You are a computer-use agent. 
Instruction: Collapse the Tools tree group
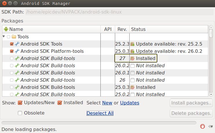point(4,37)
